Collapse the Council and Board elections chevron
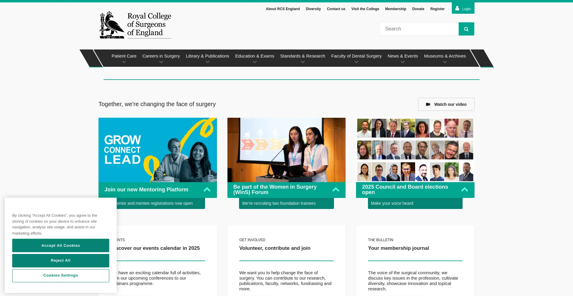 point(464,190)
